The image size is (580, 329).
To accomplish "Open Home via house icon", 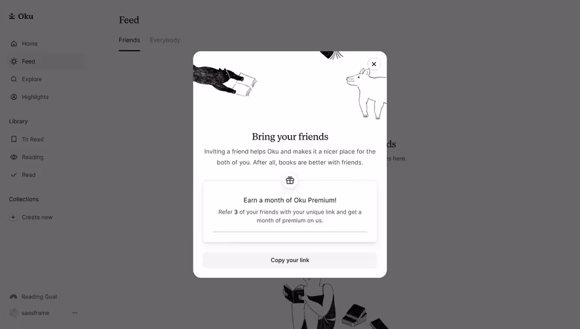I will point(14,44).
